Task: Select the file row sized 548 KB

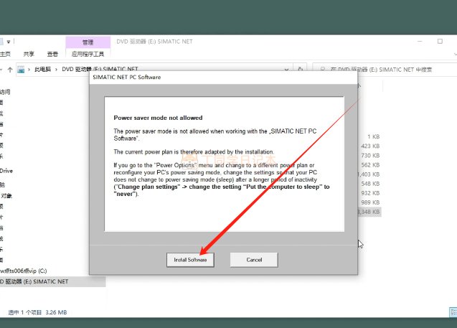Action: (370, 184)
